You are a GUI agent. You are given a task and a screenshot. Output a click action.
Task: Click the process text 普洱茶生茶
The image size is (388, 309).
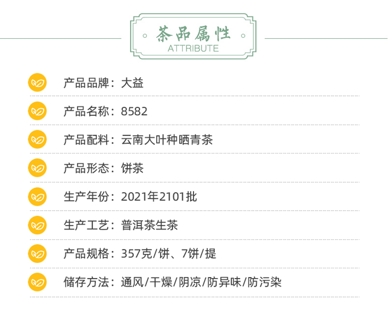(x=149, y=225)
